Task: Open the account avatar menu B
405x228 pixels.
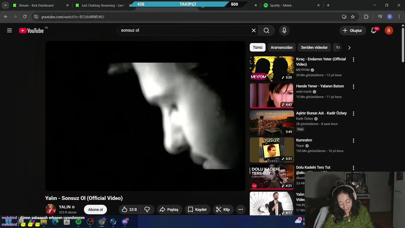Action: (389, 30)
